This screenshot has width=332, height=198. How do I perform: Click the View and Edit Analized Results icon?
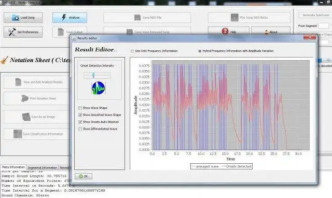tap(19, 82)
